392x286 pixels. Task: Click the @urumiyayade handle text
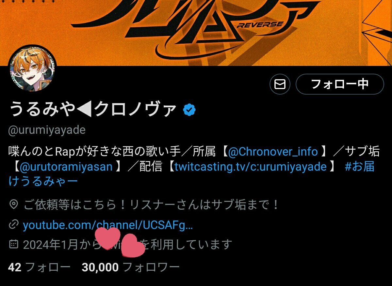47,130
